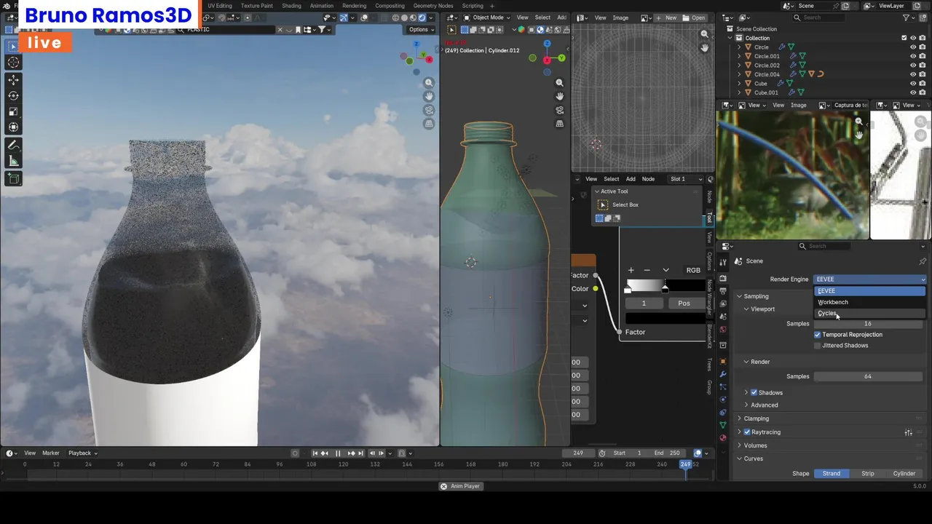The image size is (932, 524).
Task: Select the Rotate tool in left toolbar
Action: pyautogui.click(x=13, y=95)
